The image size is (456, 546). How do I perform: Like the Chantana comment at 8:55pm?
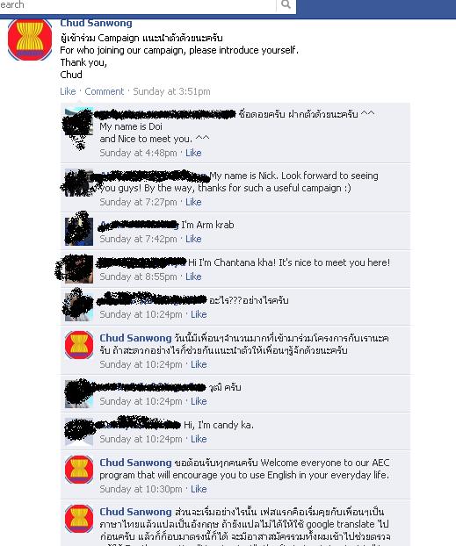(193, 277)
